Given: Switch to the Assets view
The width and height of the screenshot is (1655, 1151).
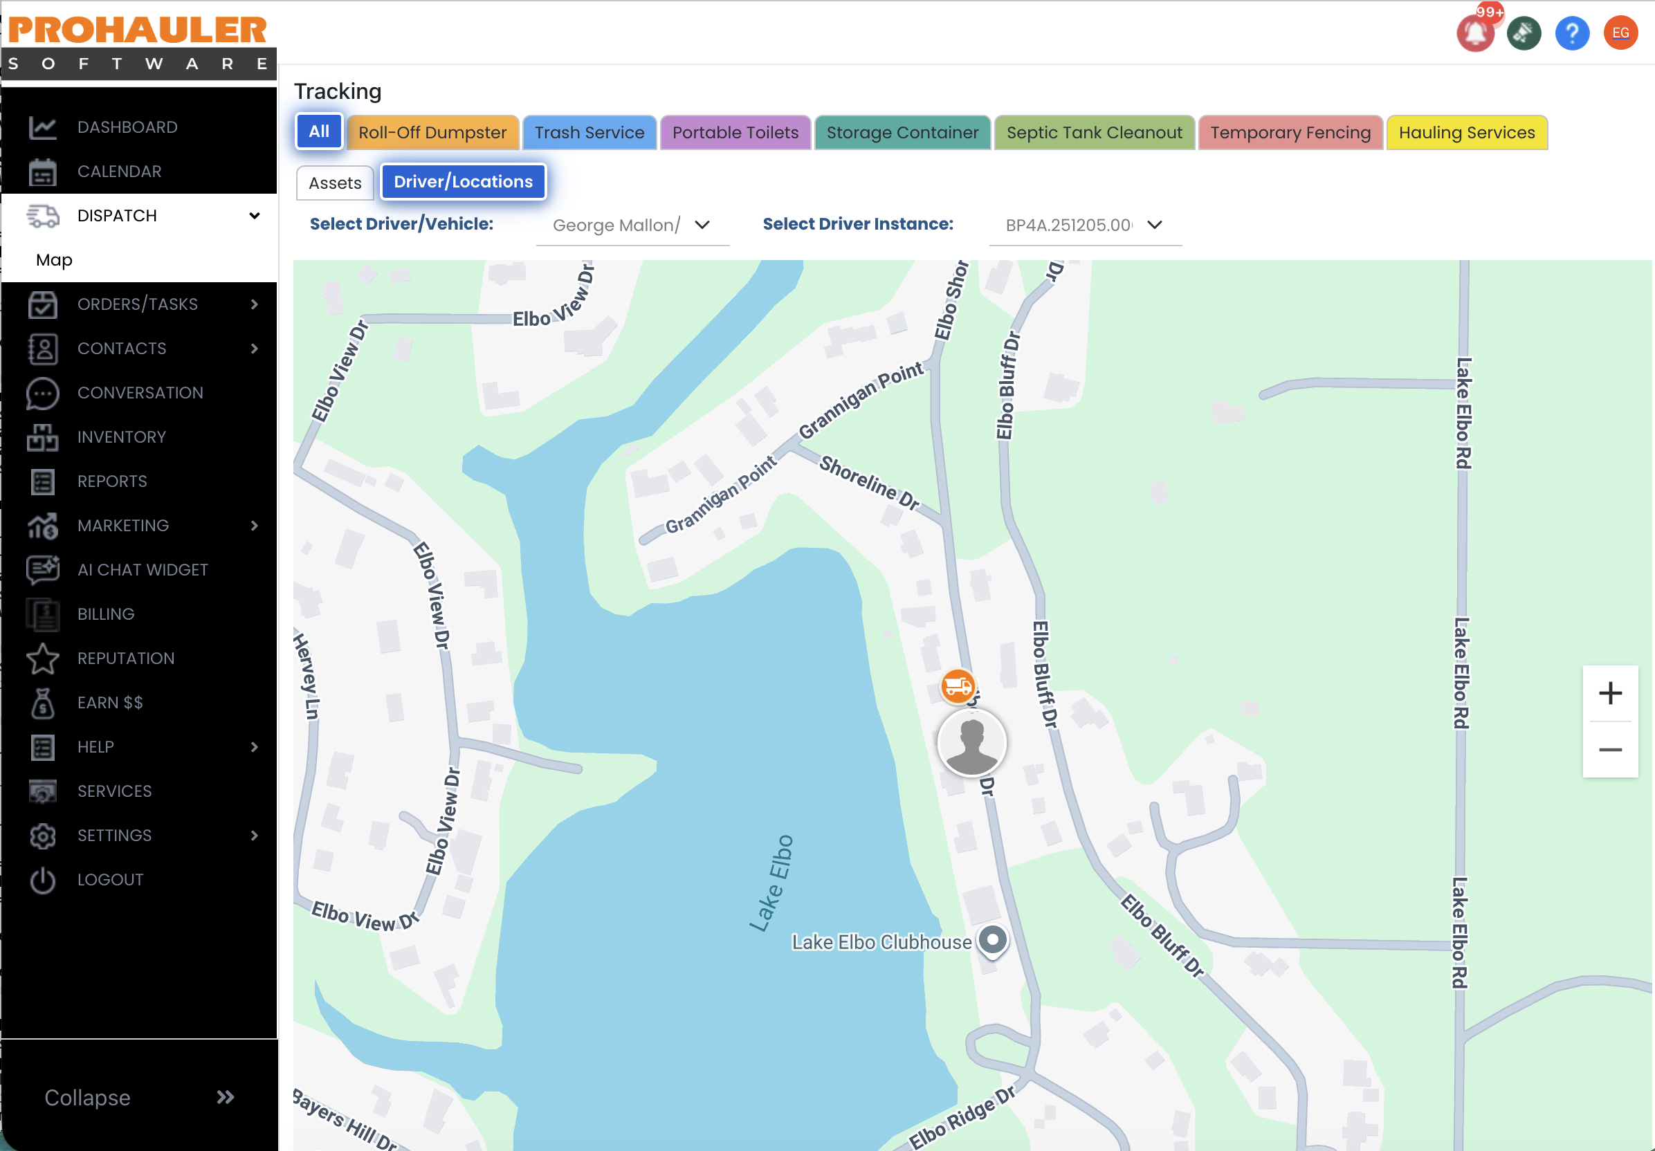Looking at the screenshot, I should (334, 183).
